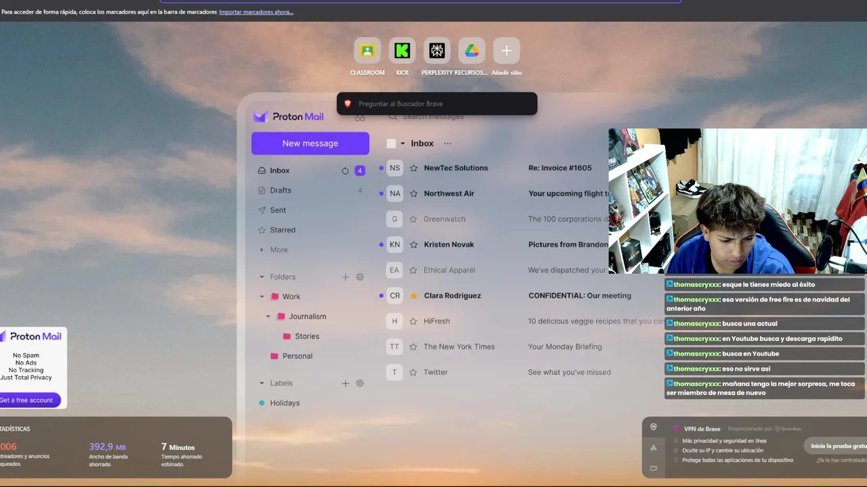867x487 pixels.
Task: Select the Personal folder
Action: tap(297, 356)
